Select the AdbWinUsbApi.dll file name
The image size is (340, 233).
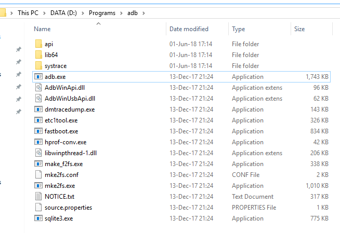click(70, 99)
